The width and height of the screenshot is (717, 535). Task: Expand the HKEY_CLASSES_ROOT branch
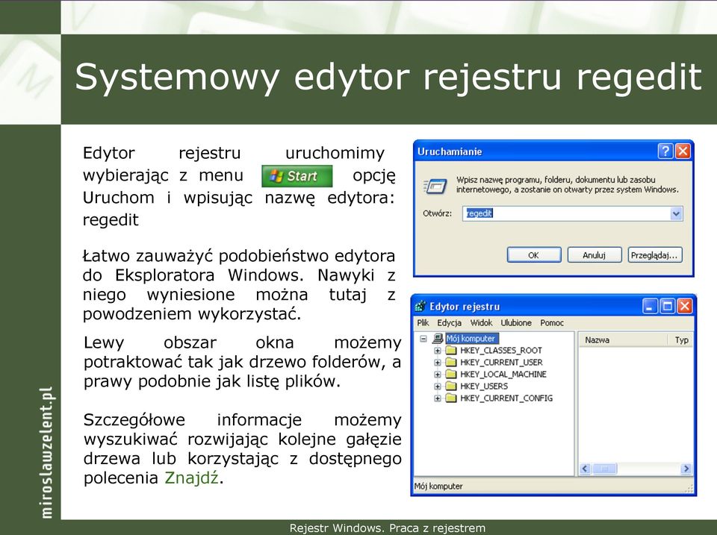click(x=437, y=351)
